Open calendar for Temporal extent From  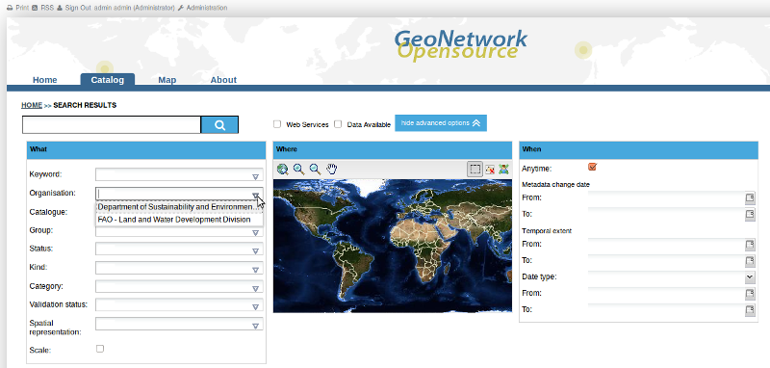(750, 244)
